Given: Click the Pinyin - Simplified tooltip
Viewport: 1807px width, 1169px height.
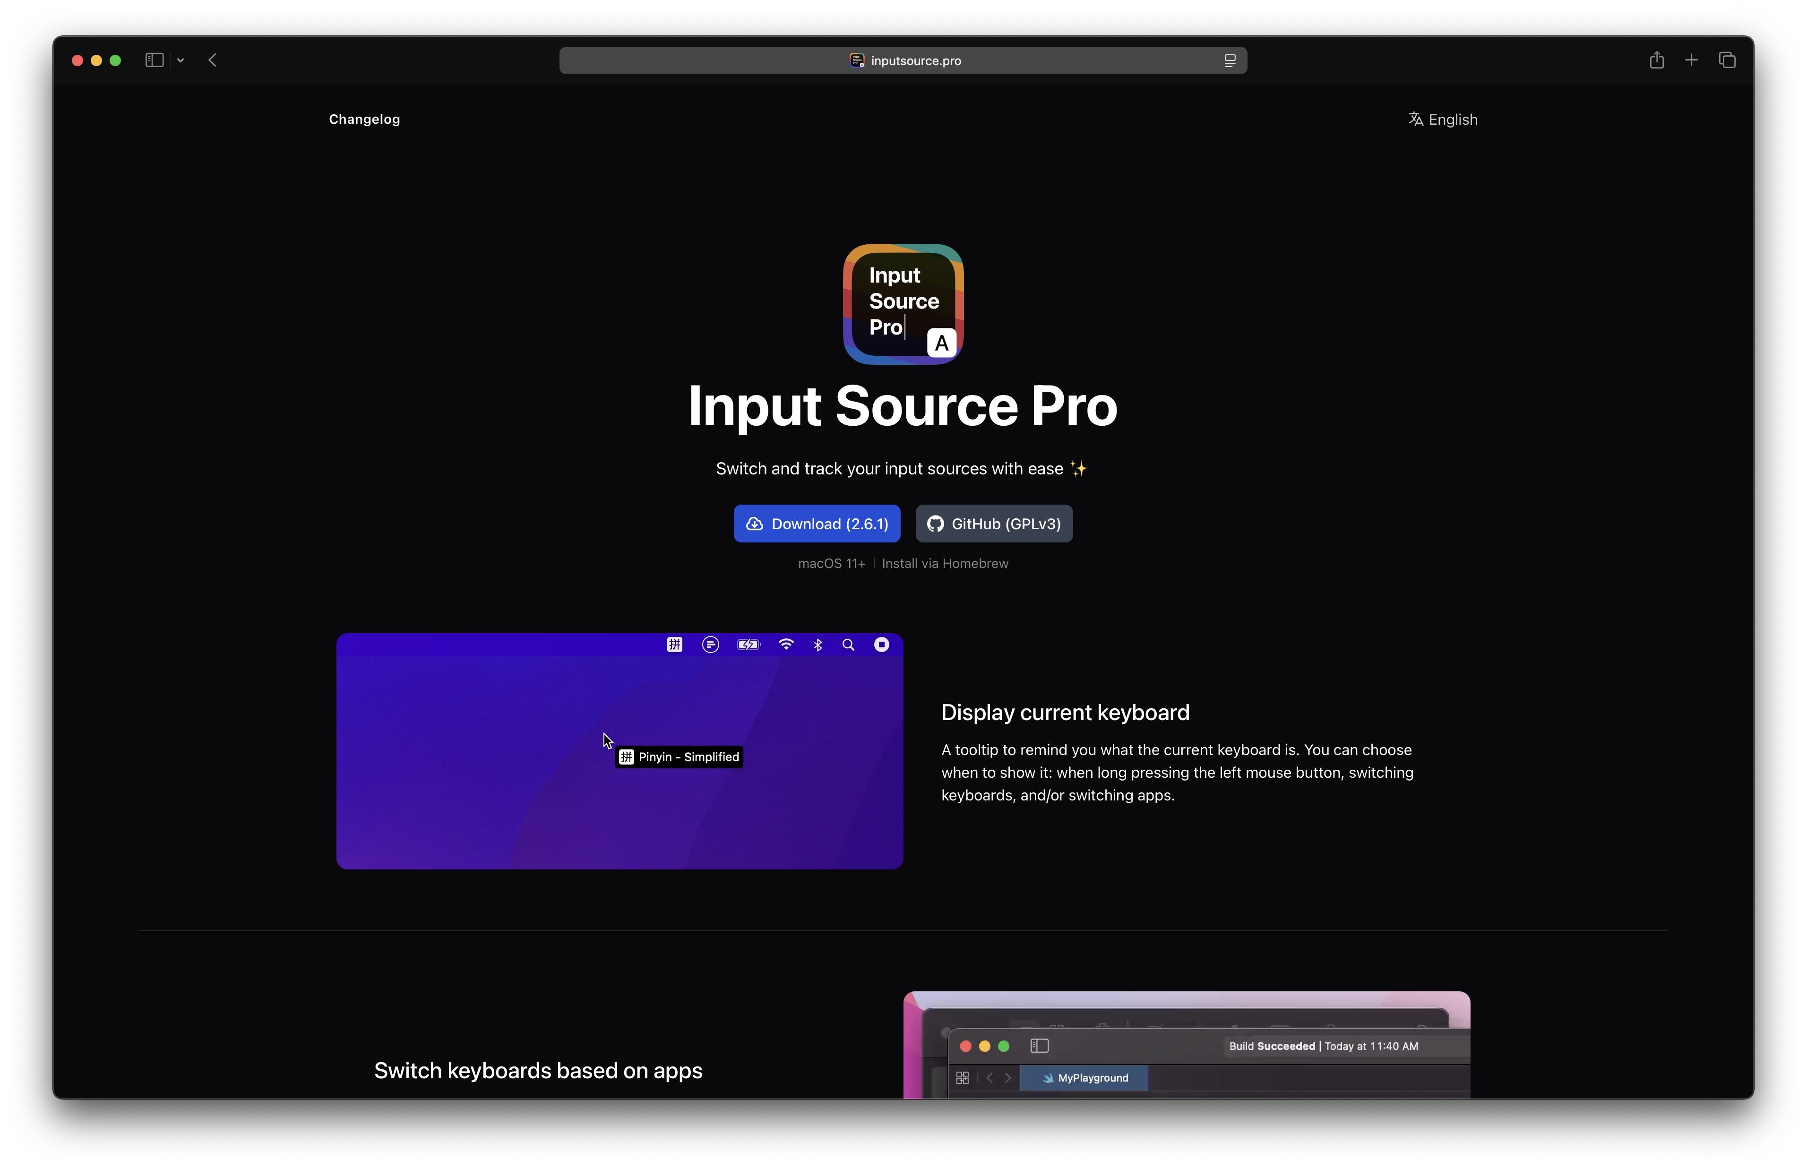Looking at the screenshot, I should pyautogui.click(x=679, y=757).
